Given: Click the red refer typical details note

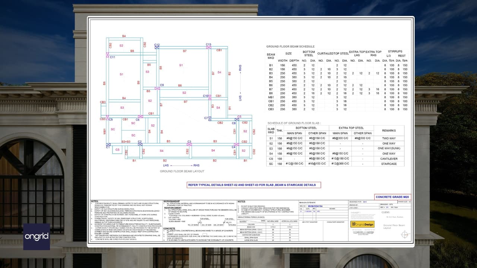Looking at the screenshot, I should tap(254, 185).
